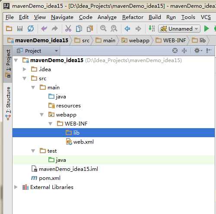Click the Collapse All icon in Project panel
The width and height of the screenshot is (216, 214).
(184, 50)
